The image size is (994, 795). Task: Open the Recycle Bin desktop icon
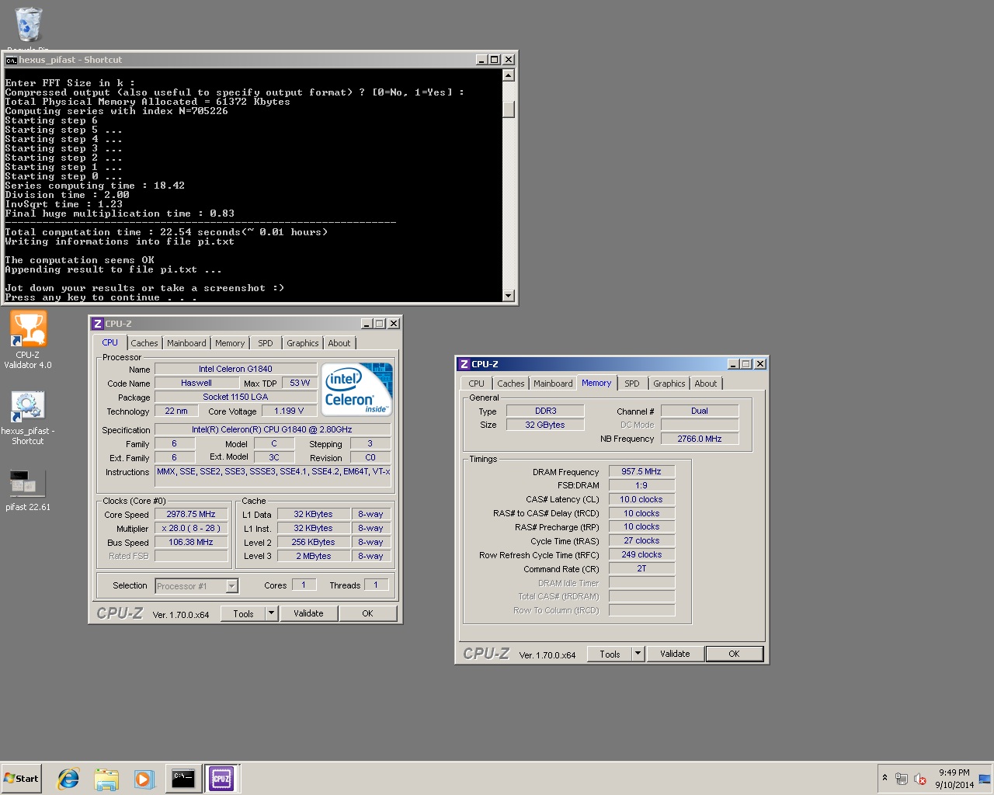(x=28, y=26)
